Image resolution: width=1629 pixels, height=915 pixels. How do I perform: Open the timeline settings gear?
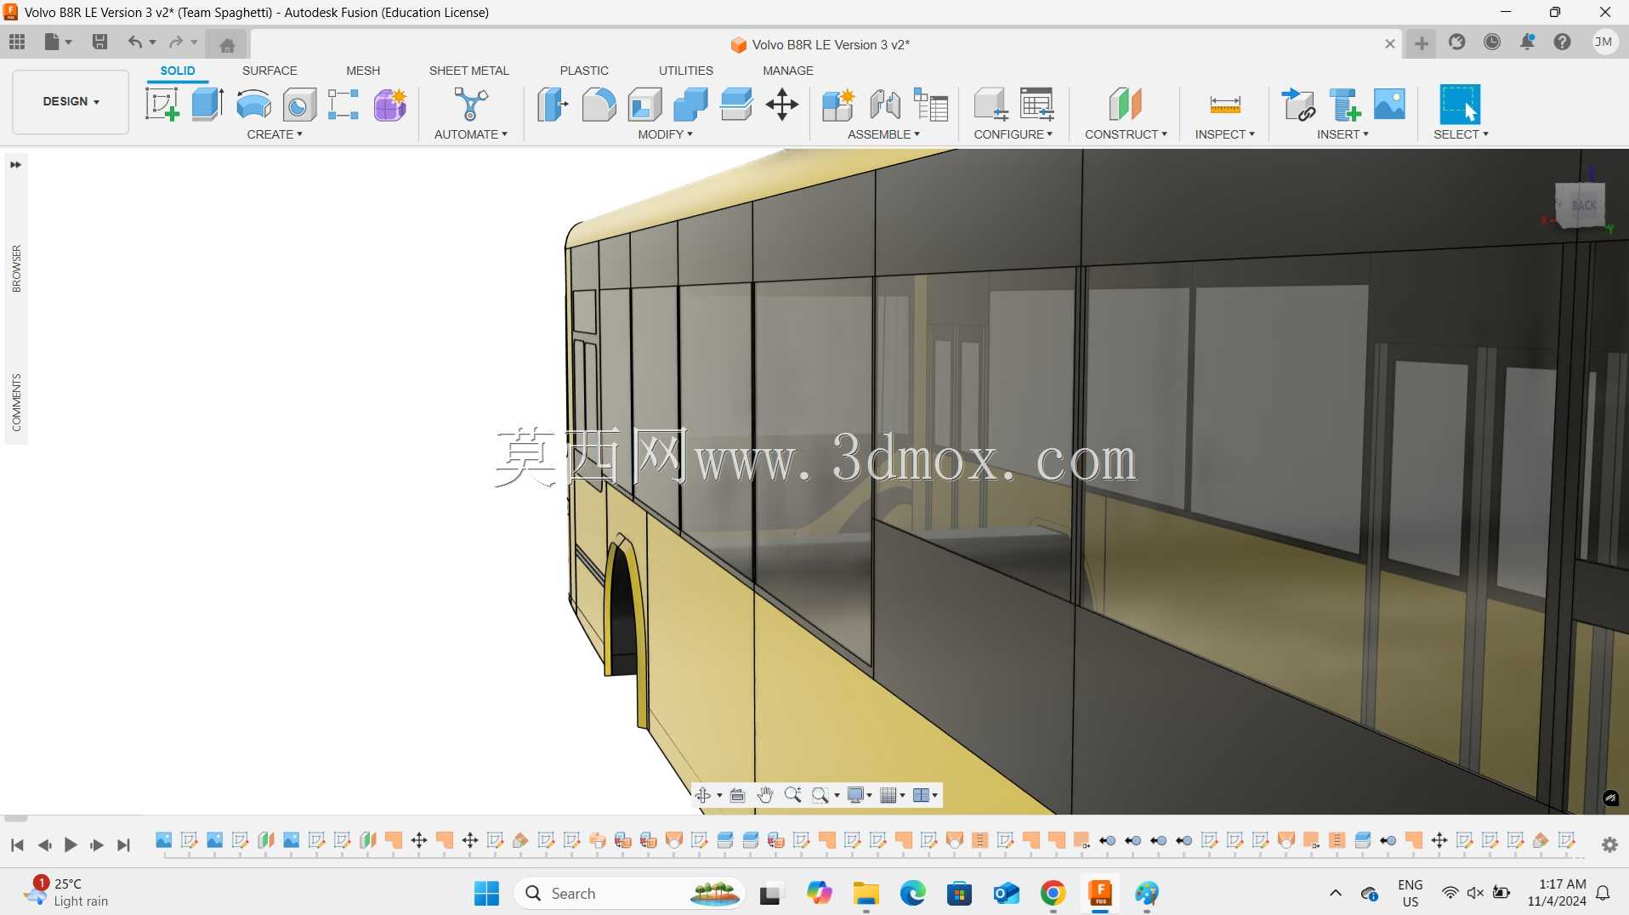[x=1609, y=844]
